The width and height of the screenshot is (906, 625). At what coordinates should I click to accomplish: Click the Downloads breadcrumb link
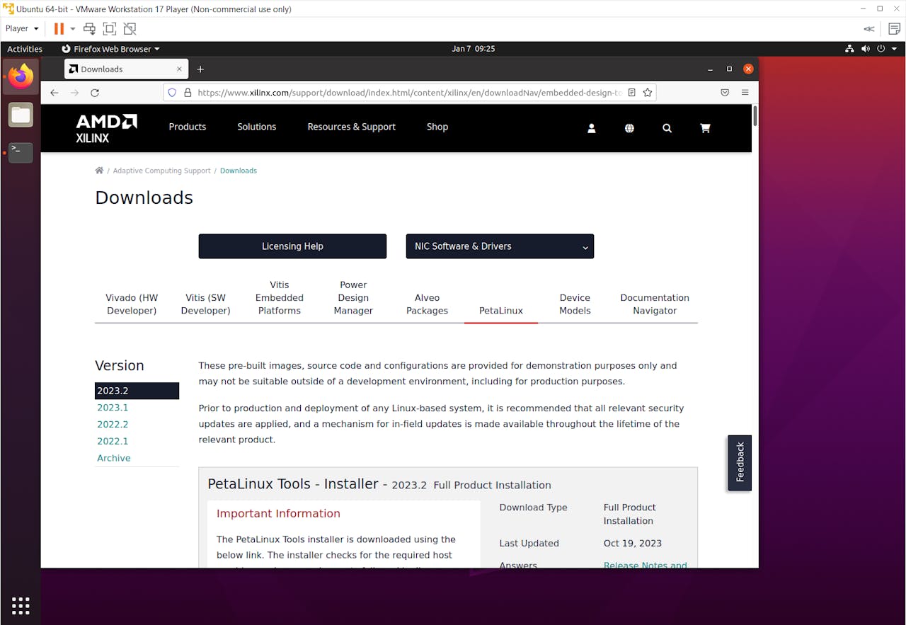[239, 171]
